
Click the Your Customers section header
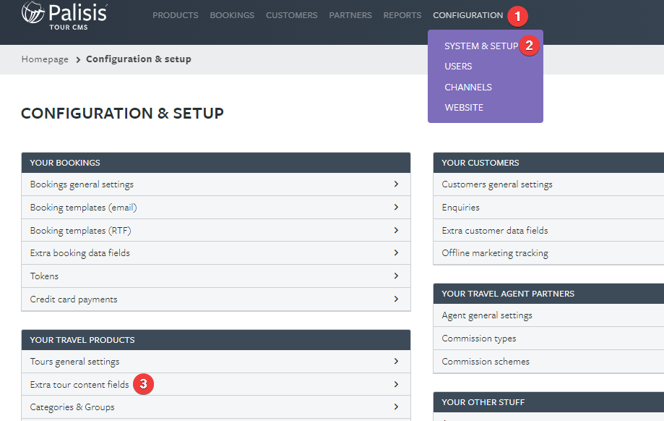[x=548, y=163]
